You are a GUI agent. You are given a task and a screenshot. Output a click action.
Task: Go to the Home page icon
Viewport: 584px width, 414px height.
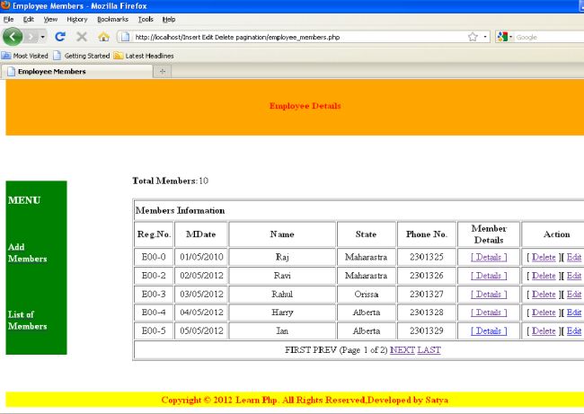[x=103, y=37]
